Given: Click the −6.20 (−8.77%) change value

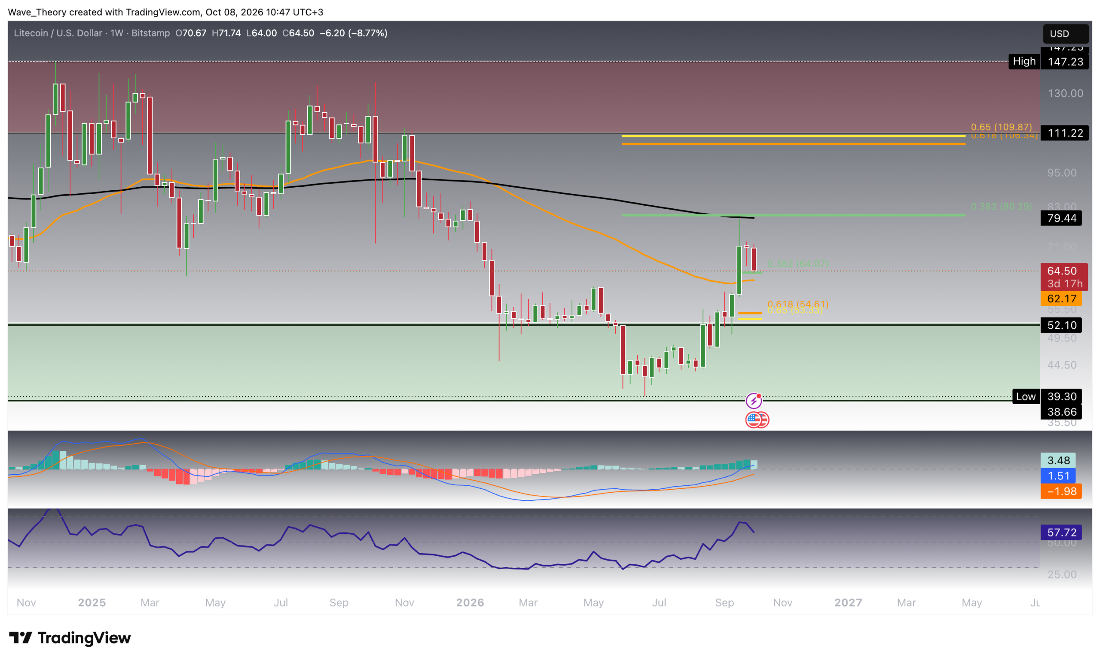Looking at the screenshot, I should tap(353, 33).
